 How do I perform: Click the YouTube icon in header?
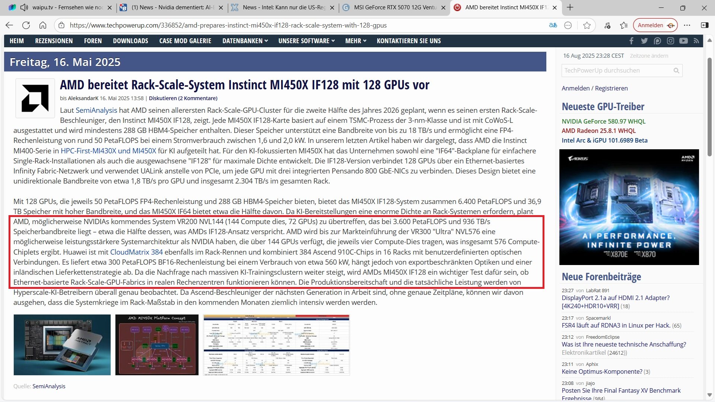pyautogui.click(x=683, y=41)
